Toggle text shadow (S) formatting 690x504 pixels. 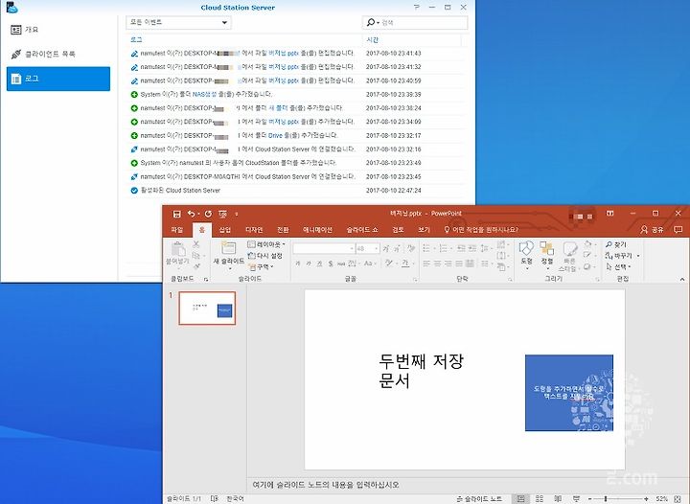[x=331, y=263]
